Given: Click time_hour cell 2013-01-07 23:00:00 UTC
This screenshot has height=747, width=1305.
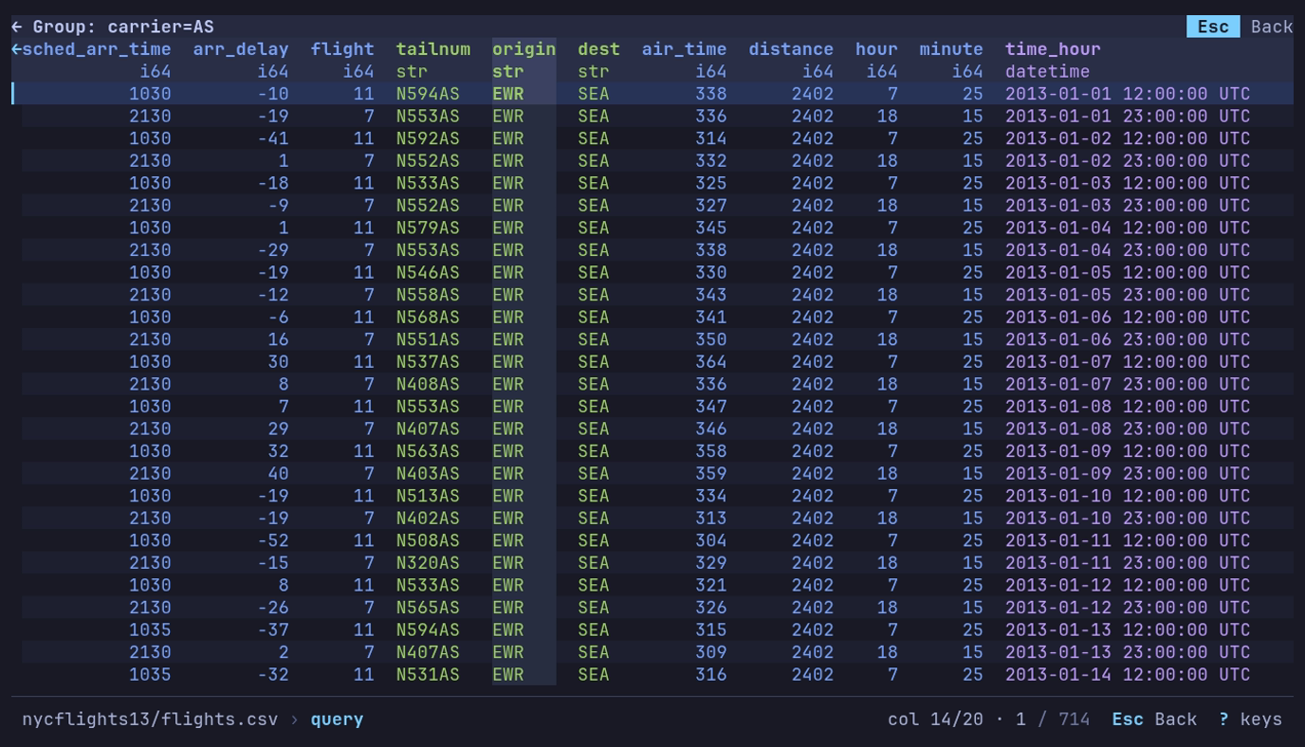Looking at the screenshot, I should (1128, 384).
